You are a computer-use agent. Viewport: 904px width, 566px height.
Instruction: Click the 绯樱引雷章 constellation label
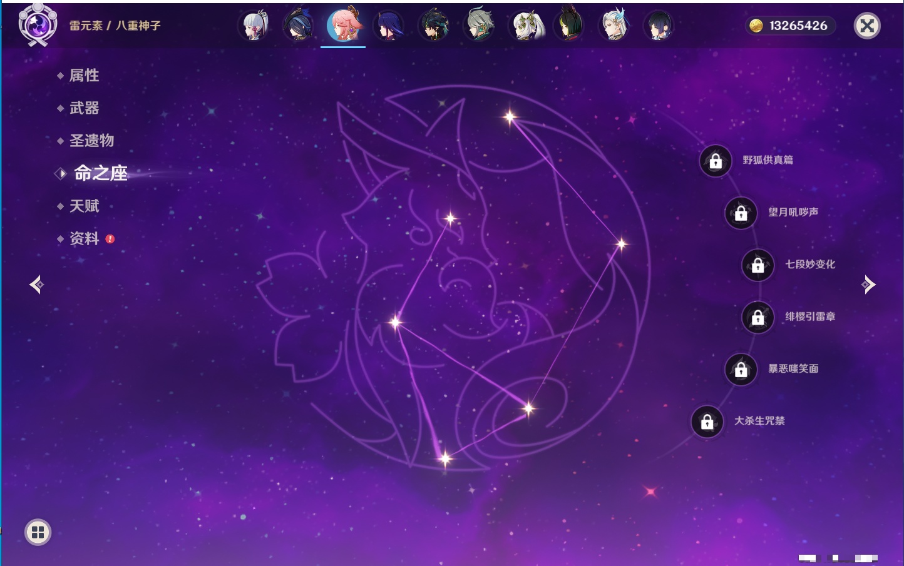[x=810, y=316]
